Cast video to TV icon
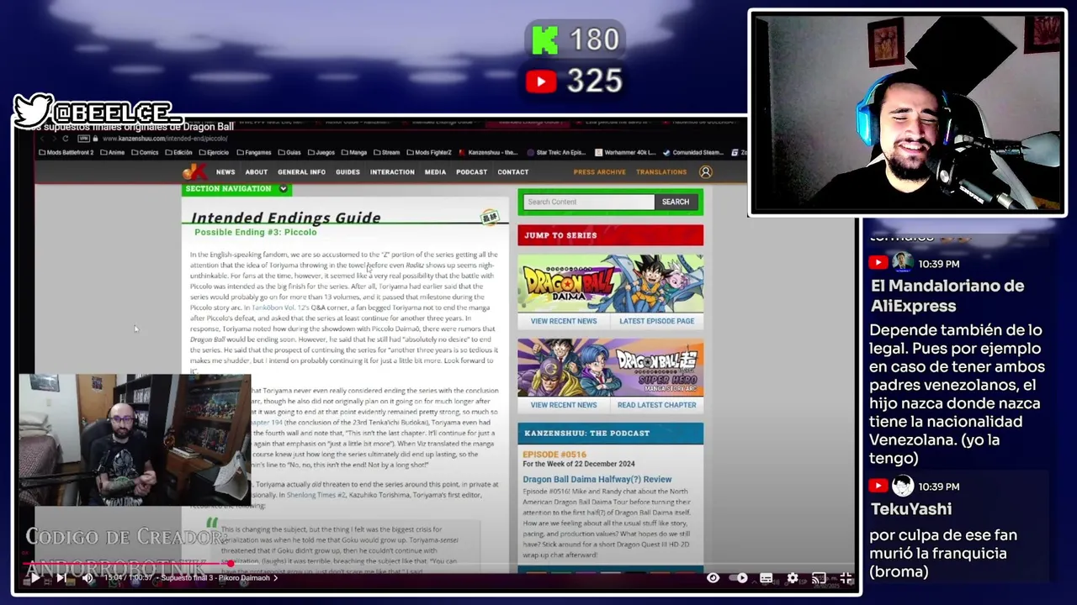This screenshot has width=1077, height=605. (x=819, y=578)
